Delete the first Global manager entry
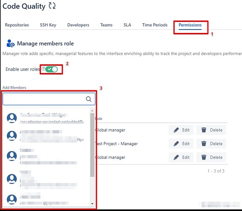Screen dimensions: 242x211 coord(211,130)
